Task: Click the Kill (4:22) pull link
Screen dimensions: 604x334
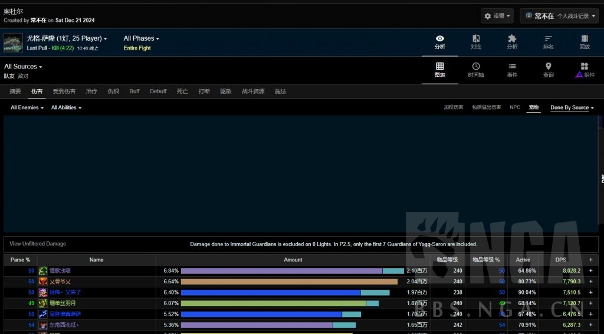Action: pos(63,48)
